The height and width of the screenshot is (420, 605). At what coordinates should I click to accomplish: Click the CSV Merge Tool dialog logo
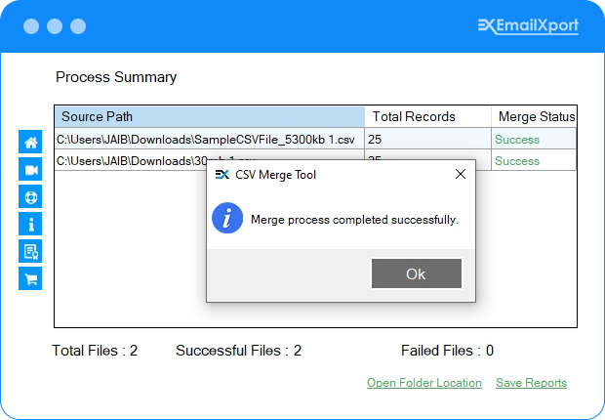222,175
